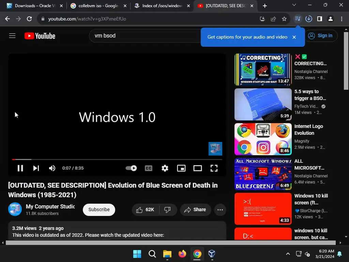
Task: Open Chrome three-dot menu
Action: (342, 19)
